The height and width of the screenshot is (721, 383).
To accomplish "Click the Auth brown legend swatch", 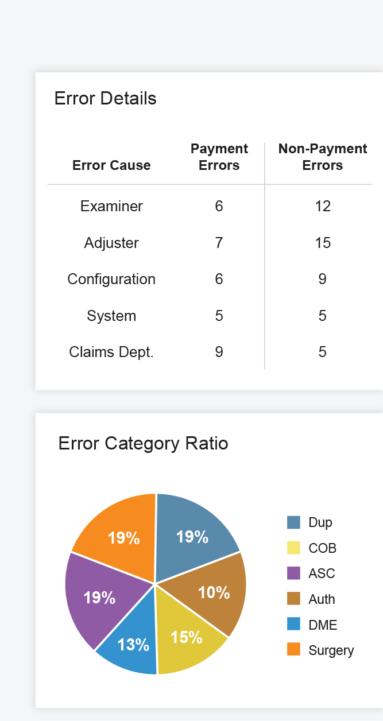I will pyautogui.click(x=293, y=599).
